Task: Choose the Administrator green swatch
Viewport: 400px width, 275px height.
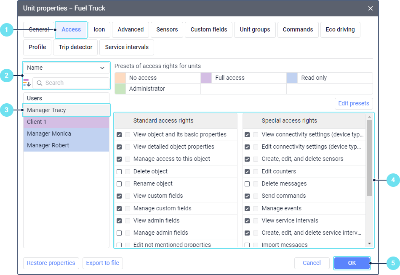Action: pyautogui.click(x=120, y=89)
